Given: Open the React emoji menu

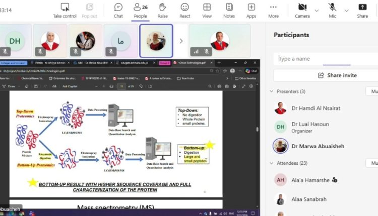Looking at the screenshot, I should pos(185,10).
